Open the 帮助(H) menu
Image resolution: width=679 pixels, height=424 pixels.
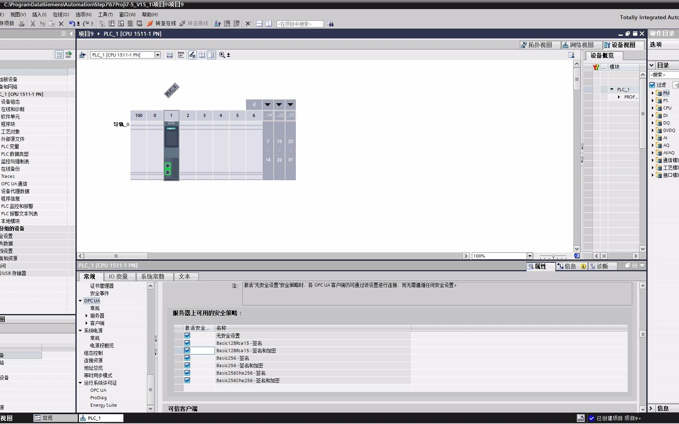[x=150, y=15]
